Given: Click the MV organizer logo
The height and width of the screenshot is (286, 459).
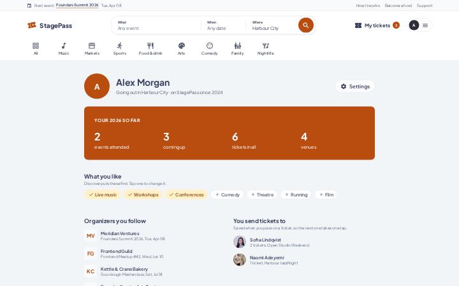Looking at the screenshot, I should pyautogui.click(x=91, y=236).
